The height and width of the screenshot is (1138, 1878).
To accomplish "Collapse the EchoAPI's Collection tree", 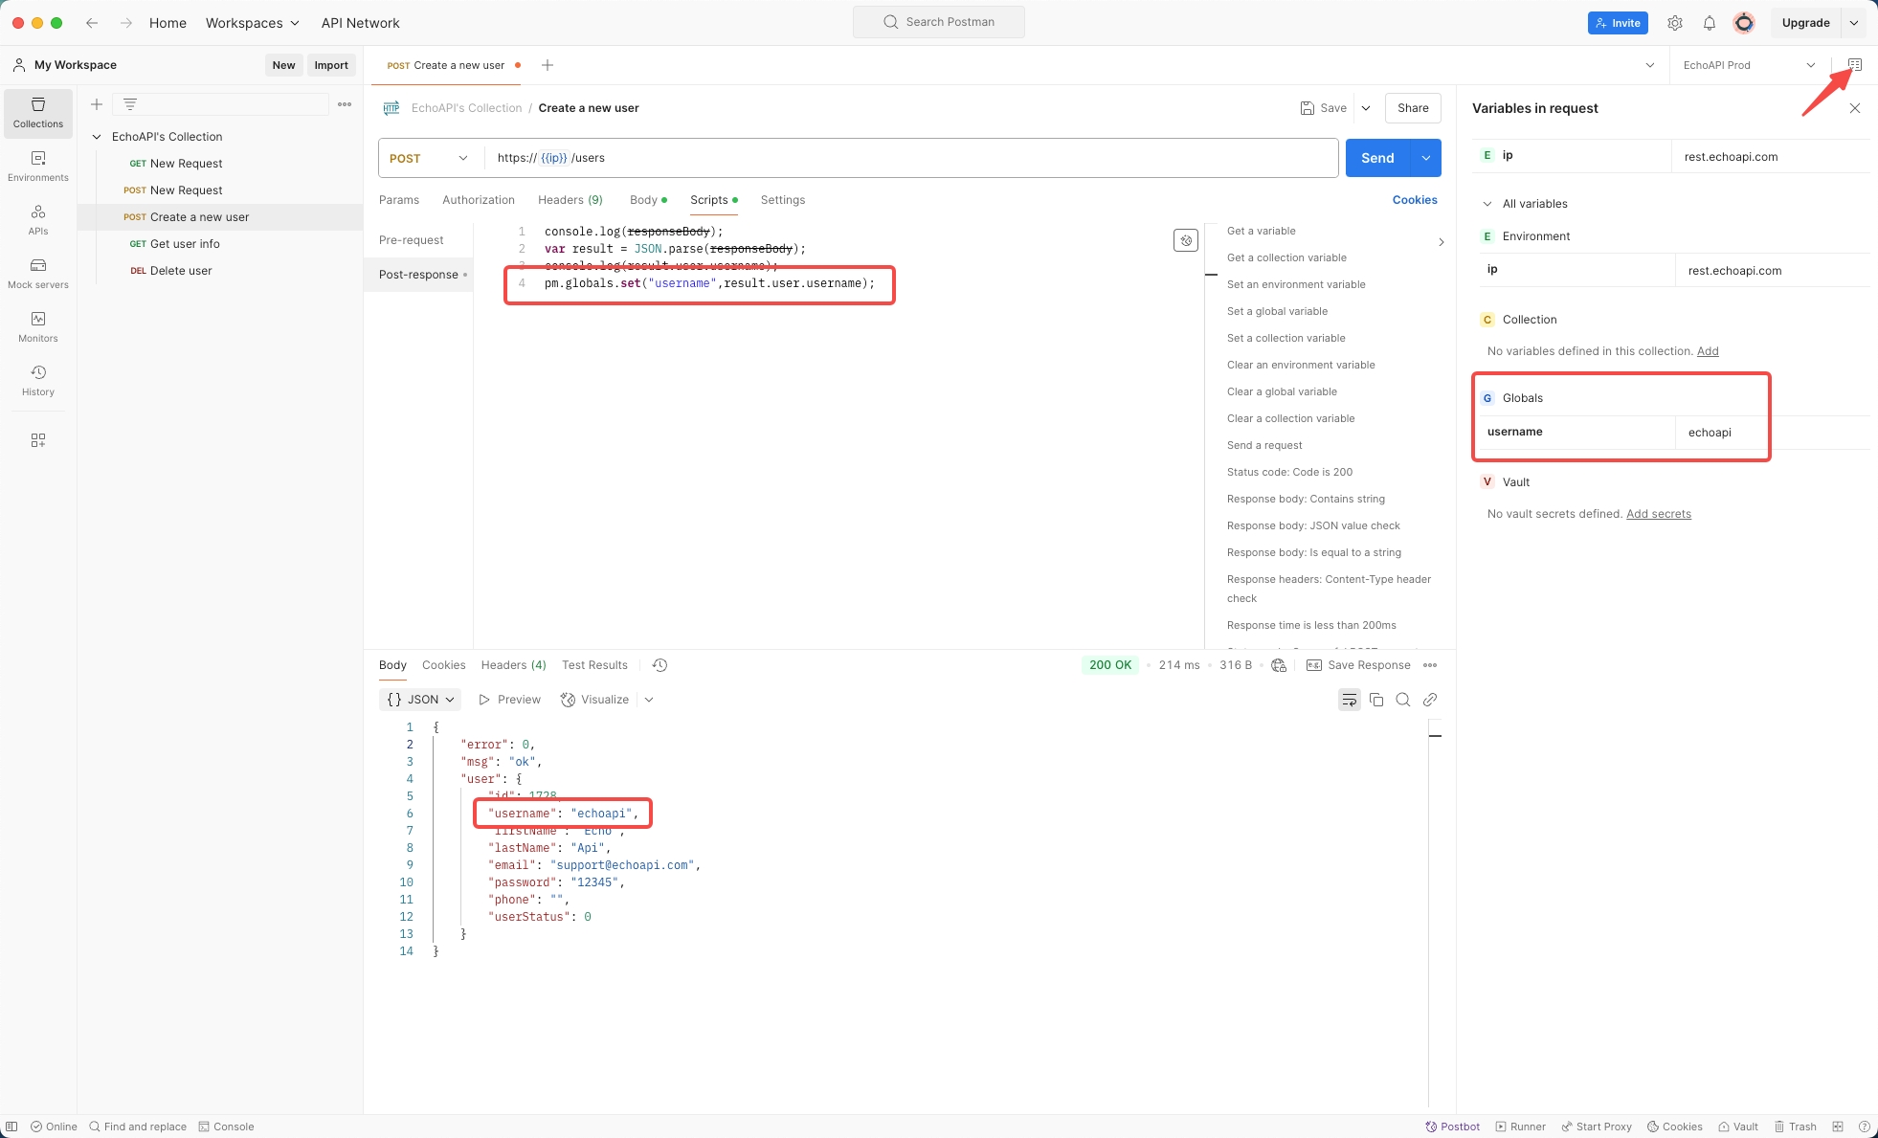I will [x=97, y=137].
